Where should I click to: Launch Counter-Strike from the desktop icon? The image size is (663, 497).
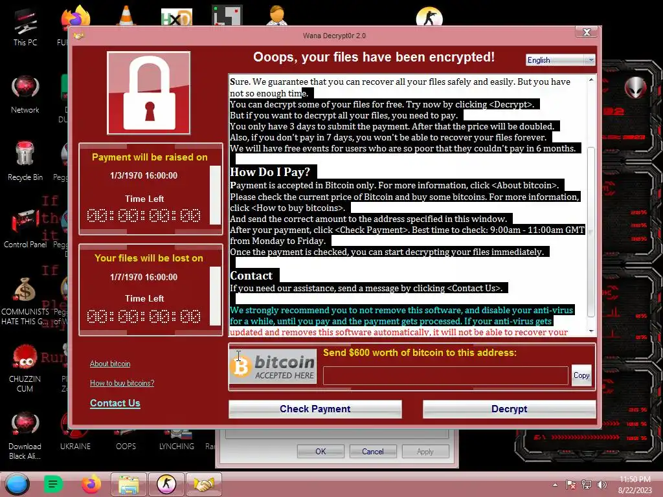(x=429, y=17)
